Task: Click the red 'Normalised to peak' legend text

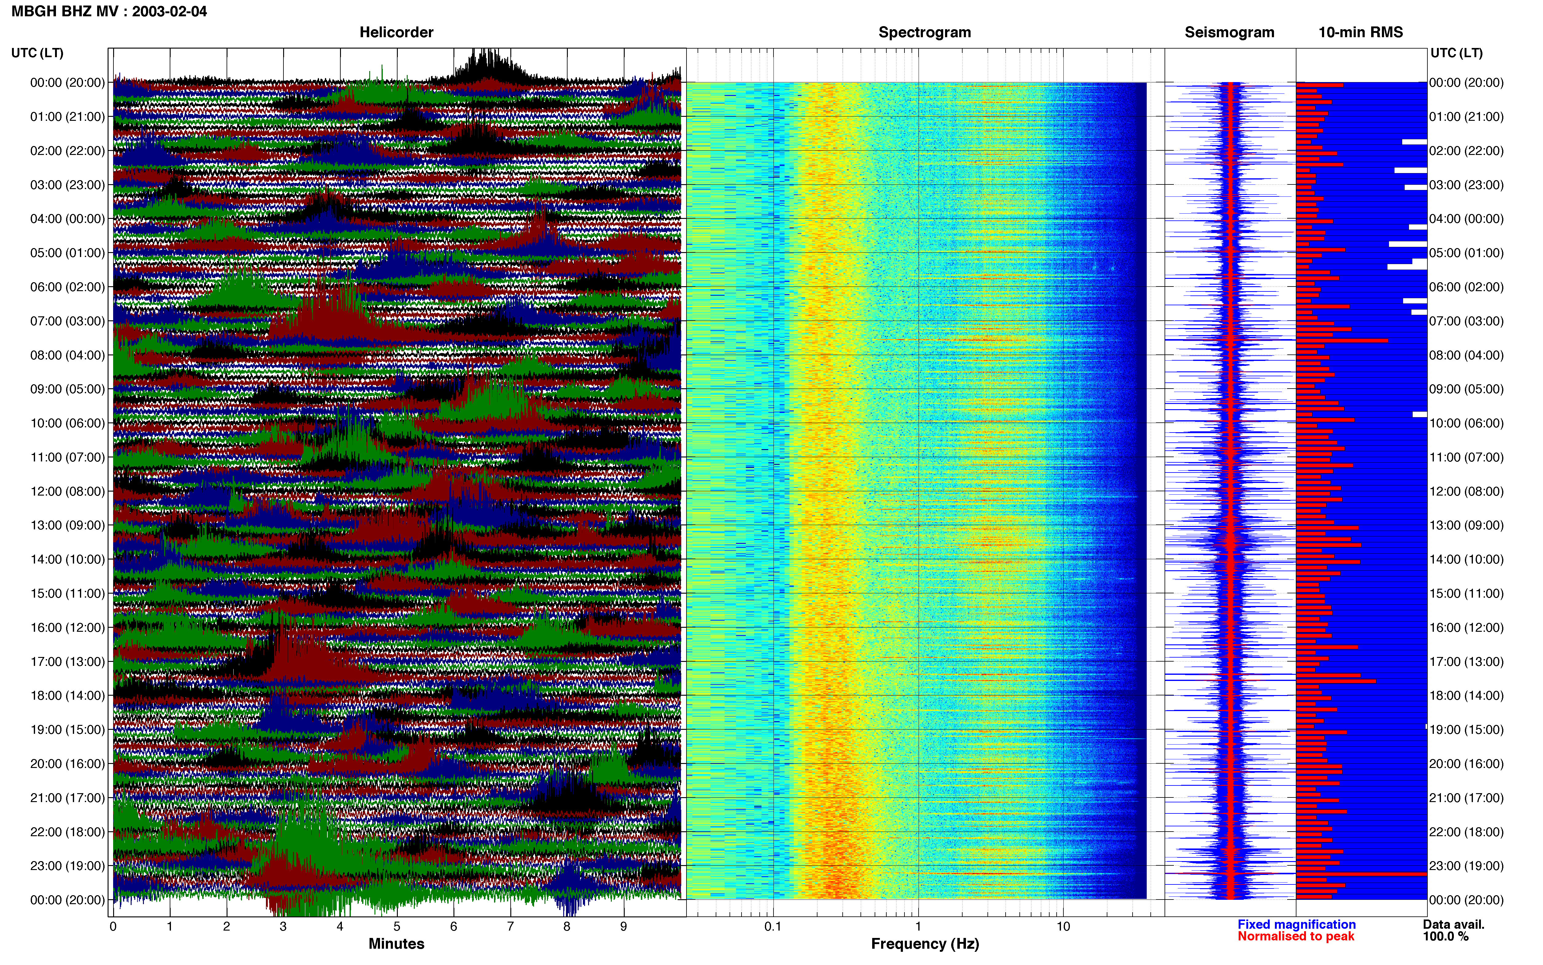Action: (1296, 936)
